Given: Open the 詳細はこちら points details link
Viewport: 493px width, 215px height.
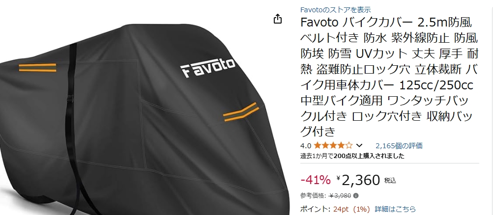Looking at the screenshot, I should pyautogui.click(x=395, y=209).
